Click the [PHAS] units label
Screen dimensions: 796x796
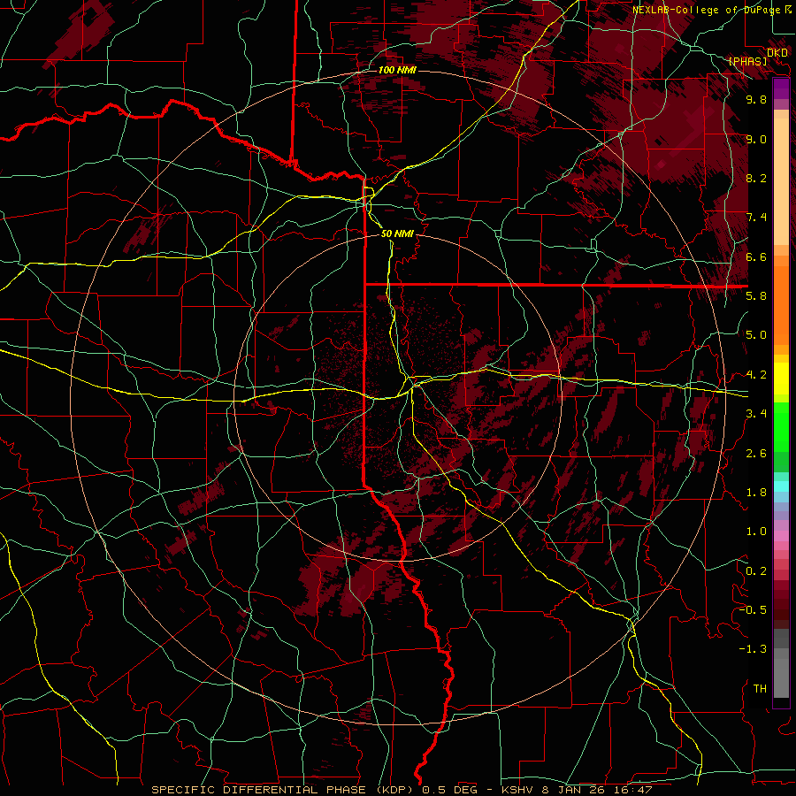[x=747, y=62]
